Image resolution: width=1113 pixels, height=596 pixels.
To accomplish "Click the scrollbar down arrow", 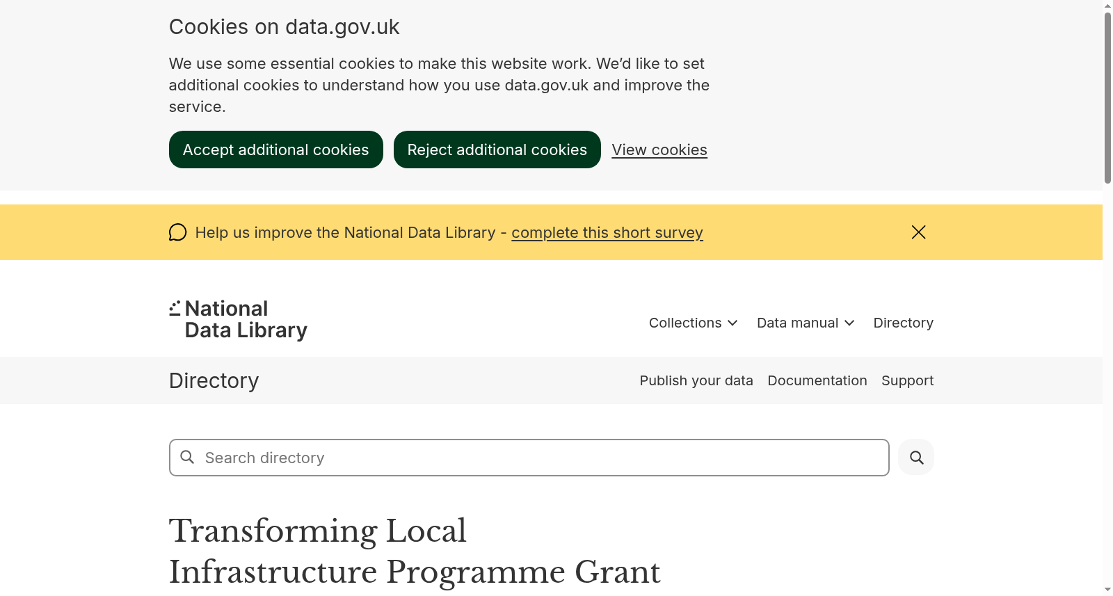I will tap(1107, 590).
